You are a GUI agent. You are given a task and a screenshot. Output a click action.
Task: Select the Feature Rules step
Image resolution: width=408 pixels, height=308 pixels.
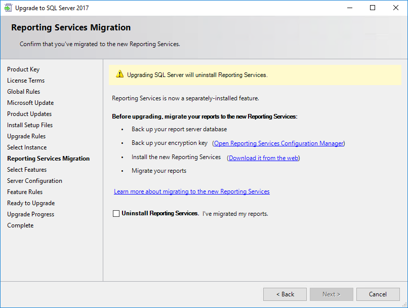coord(25,192)
